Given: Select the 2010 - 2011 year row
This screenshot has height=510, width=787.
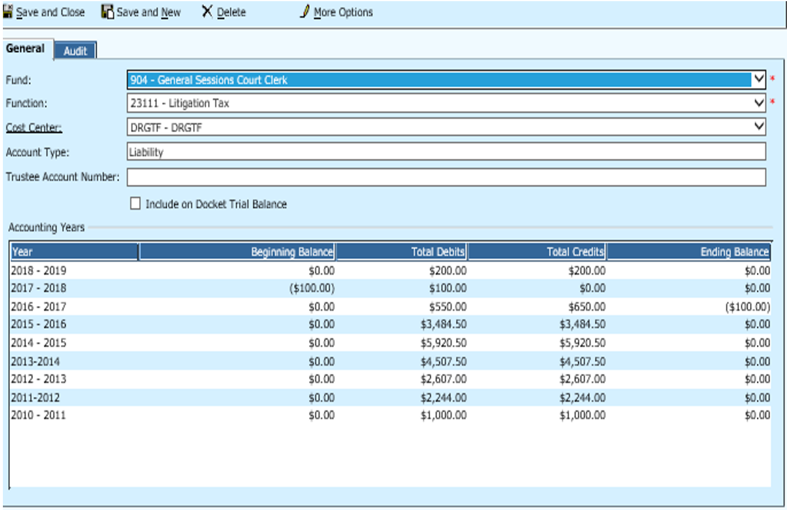Looking at the screenshot, I should click(390, 415).
